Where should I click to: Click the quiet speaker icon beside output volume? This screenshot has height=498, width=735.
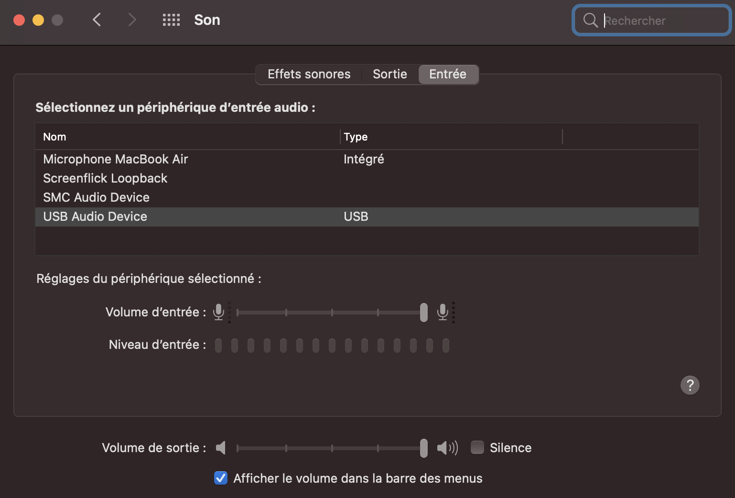[221, 448]
